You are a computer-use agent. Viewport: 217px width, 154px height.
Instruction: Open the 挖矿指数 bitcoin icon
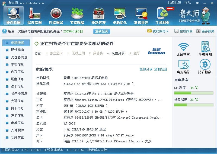tap(205, 66)
